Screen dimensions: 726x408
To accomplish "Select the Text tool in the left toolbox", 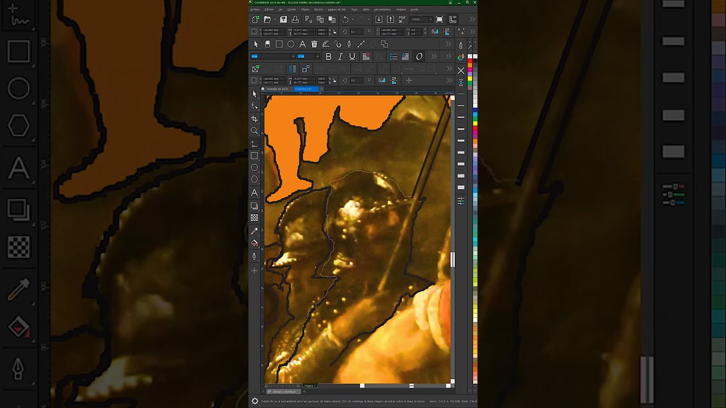I will click(x=255, y=193).
